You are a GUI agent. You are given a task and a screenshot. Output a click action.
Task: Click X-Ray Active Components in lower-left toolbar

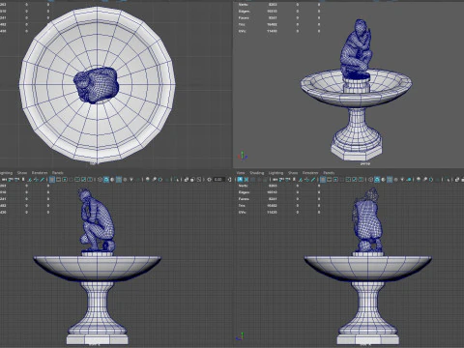tap(192, 180)
